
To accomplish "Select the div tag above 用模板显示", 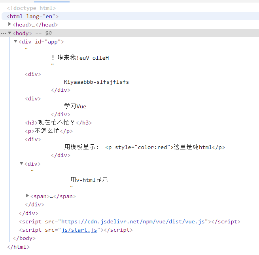I will click(33, 140).
